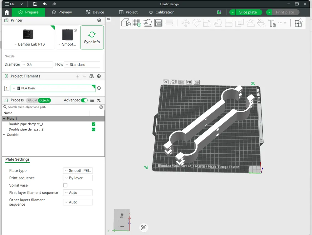Open the Plate type dropdown

tap(78, 170)
